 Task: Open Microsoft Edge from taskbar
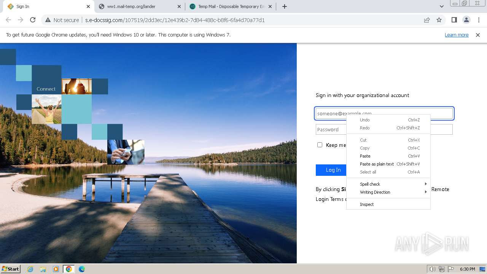click(82, 269)
